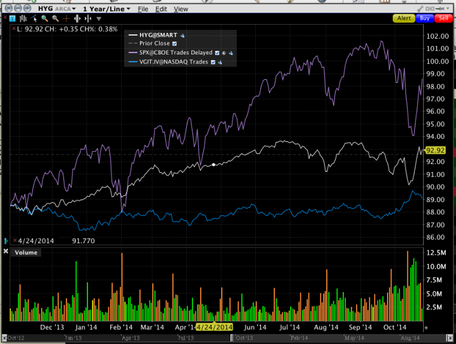Edit the VGIT.IV@NASDAQ series settings wrench
The height and width of the screenshot is (344, 456).
220,63
